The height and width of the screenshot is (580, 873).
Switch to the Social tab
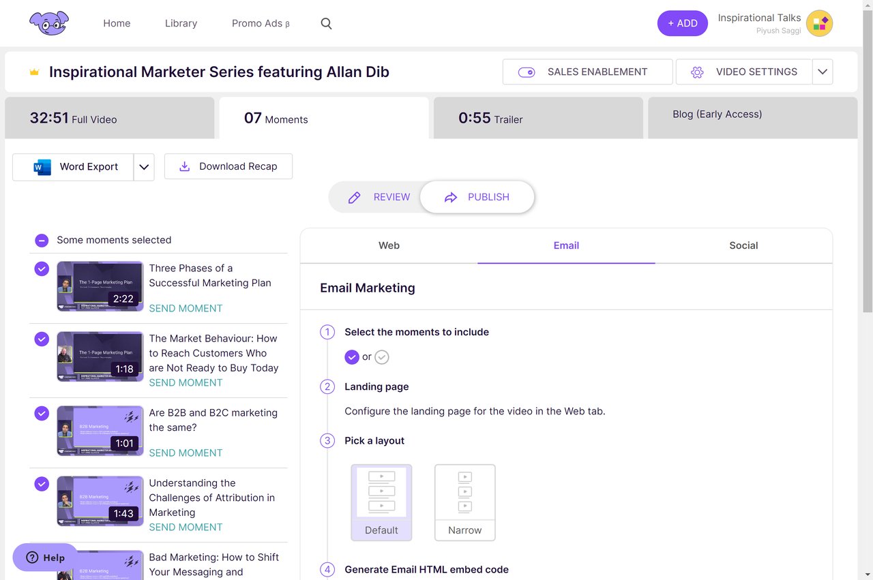[743, 245]
